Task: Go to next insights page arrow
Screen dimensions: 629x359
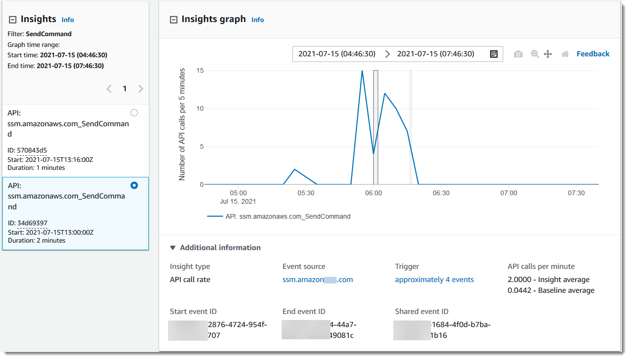Action: 140,89
